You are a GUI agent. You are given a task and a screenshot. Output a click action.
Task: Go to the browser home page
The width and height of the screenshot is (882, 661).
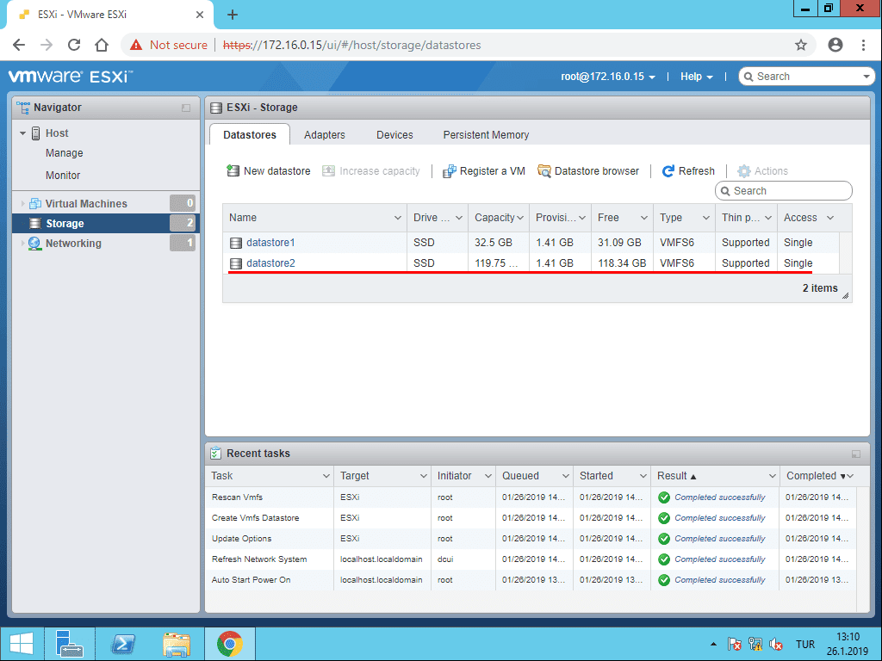pos(102,45)
